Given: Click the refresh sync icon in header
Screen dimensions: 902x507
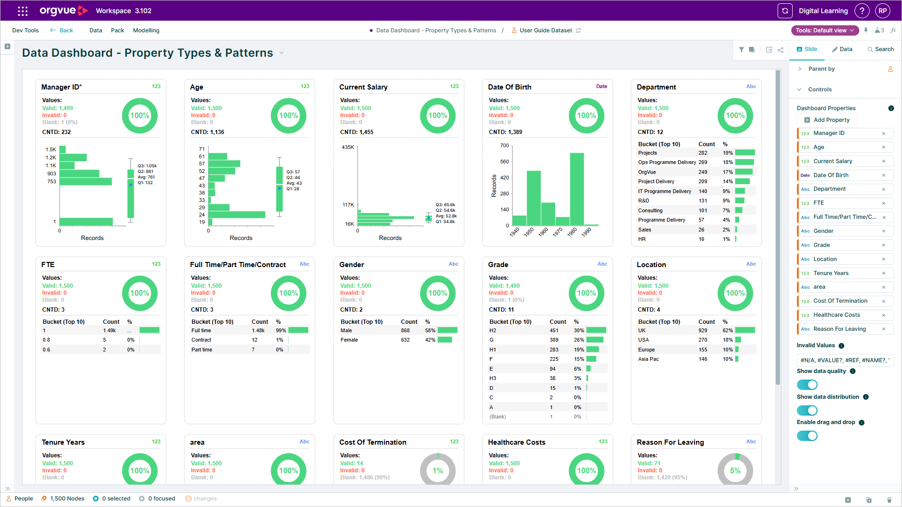Looking at the screenshot, I should (x=785, y=11).
